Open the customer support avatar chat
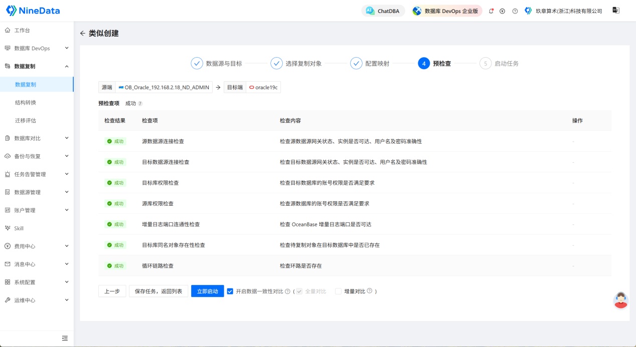636x347 pixels. pos(621,300)
